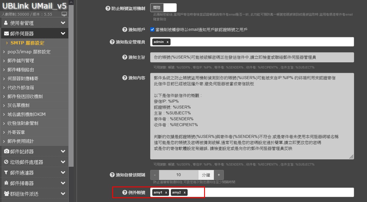Remove admin tag from notify administrators
Image resolution: width=367 pixels, height=202 pixels.
coord(168,42)
